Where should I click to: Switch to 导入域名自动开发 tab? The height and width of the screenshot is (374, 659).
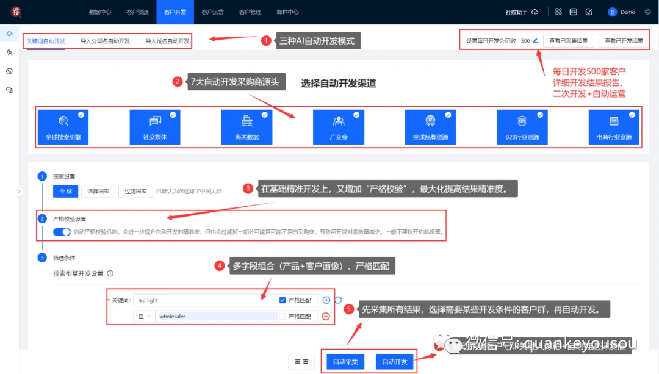(167, 41)
